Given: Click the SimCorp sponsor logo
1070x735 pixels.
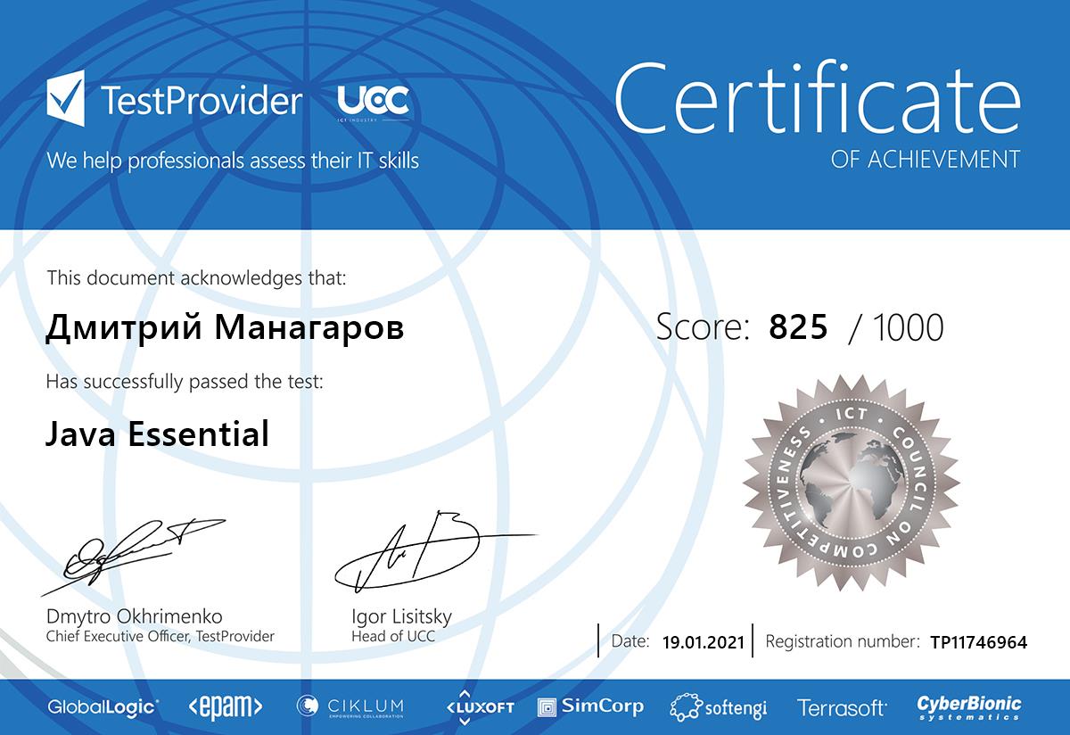Looking at the screenshot, I should tap(590, 707).
